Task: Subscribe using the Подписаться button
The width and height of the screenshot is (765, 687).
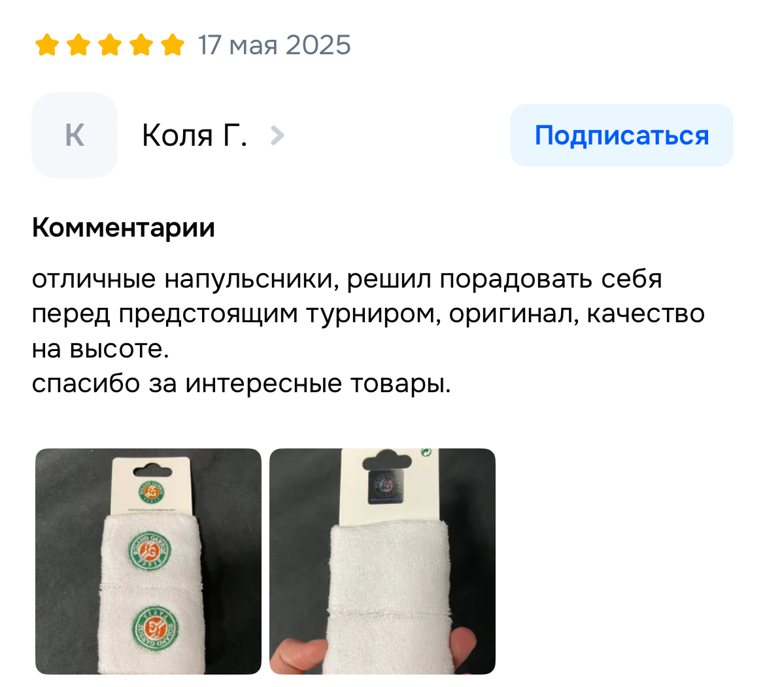Action: pyautogui.click(x=622, y=135)
